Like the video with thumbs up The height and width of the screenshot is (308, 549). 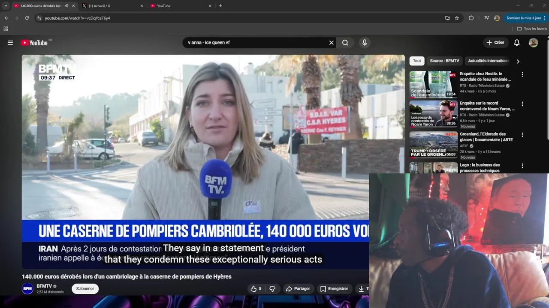click(256, 289)
